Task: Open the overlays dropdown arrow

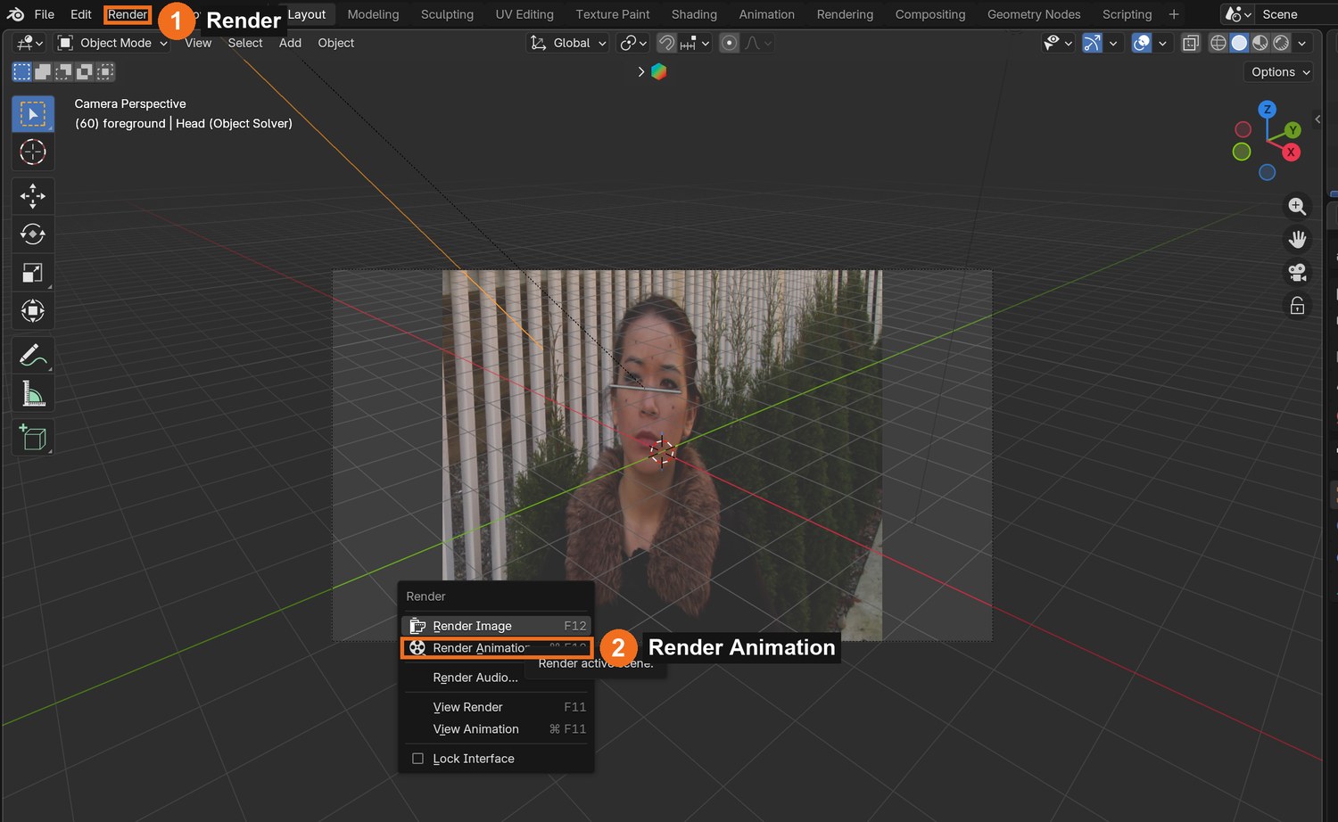Action: click(x=1162, y=43)
